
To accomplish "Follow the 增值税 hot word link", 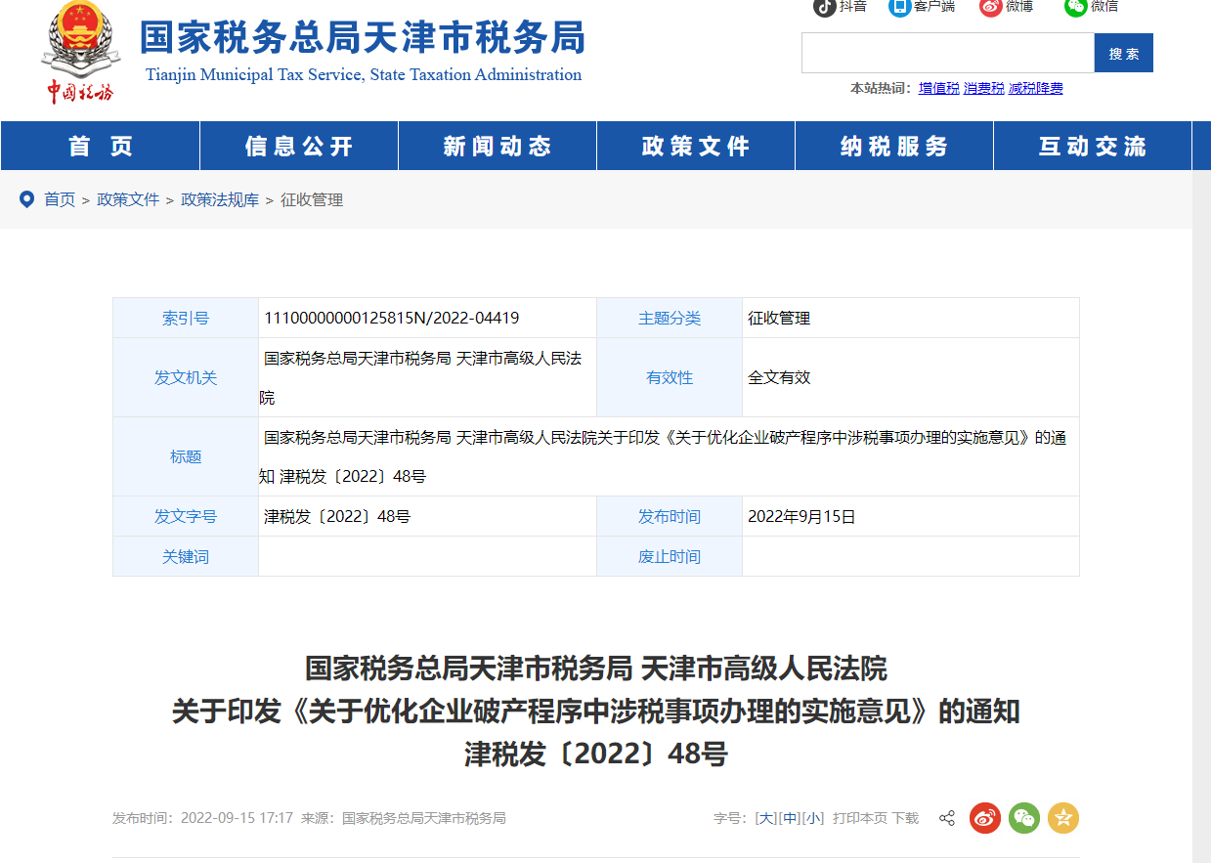I will coord(938,88).
